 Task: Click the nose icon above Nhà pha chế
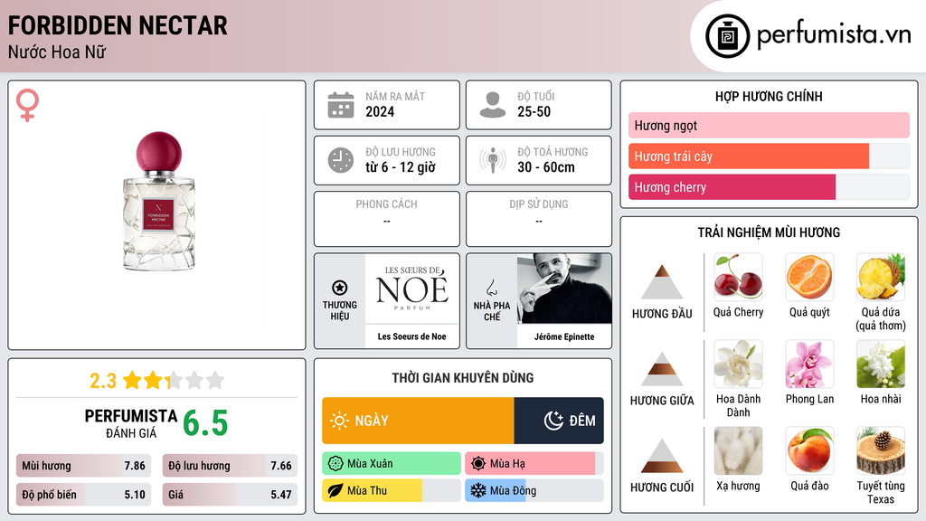click(491, 288)
